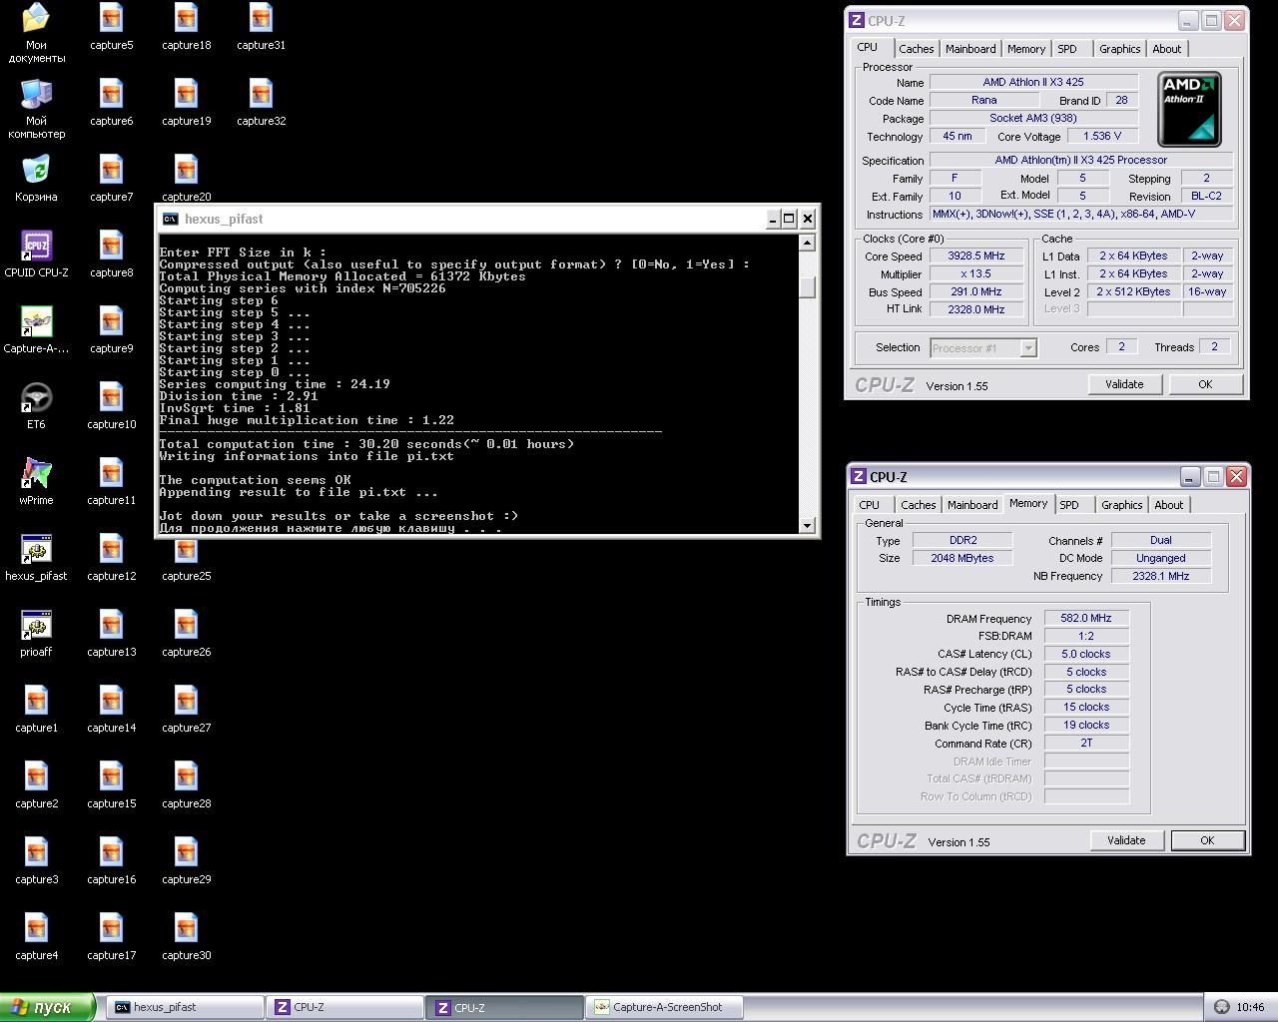Click scroll-down arrow in hexus_pifast console
The width and height of the screenshot is (1278, 1022).
(808, 525)
